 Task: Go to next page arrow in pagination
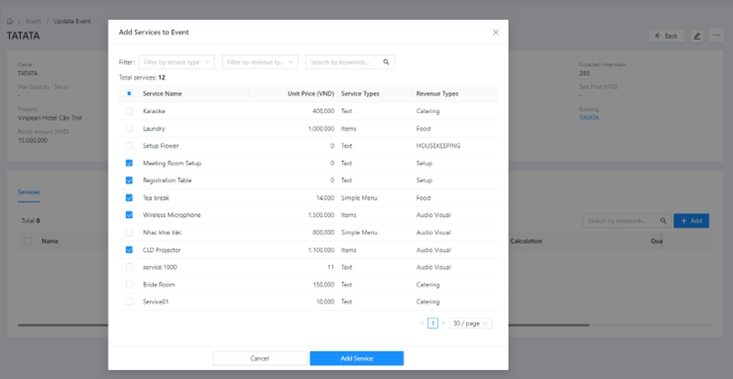click(x=443, y=323)
